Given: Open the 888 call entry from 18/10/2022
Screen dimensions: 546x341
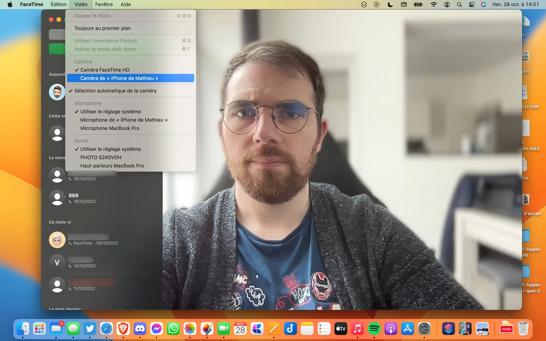Looking at the screenshot, I should (102, 198).
